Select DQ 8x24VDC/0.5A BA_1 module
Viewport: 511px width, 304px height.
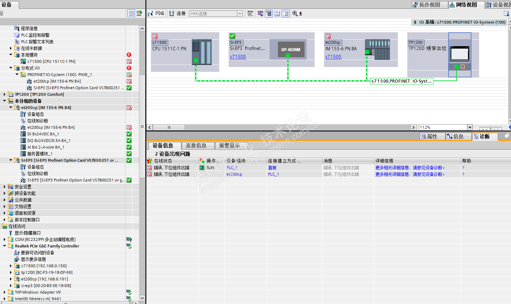pos(49,141)
